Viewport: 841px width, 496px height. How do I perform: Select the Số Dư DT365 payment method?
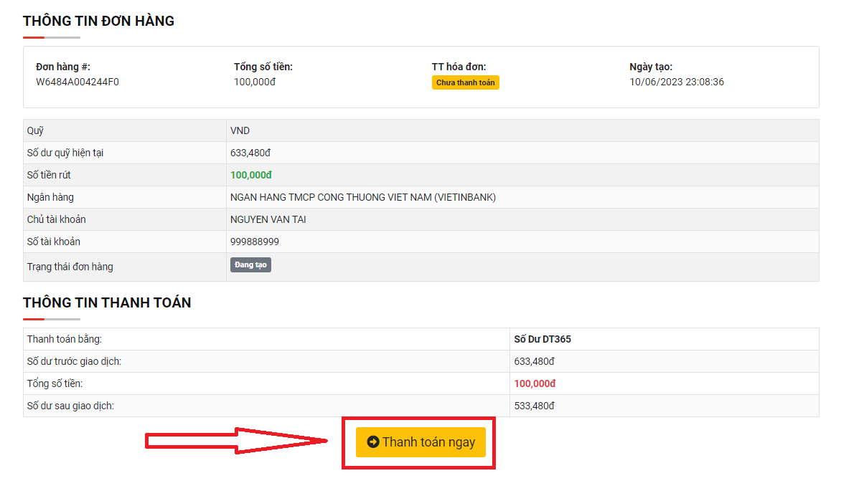[542, 339]
